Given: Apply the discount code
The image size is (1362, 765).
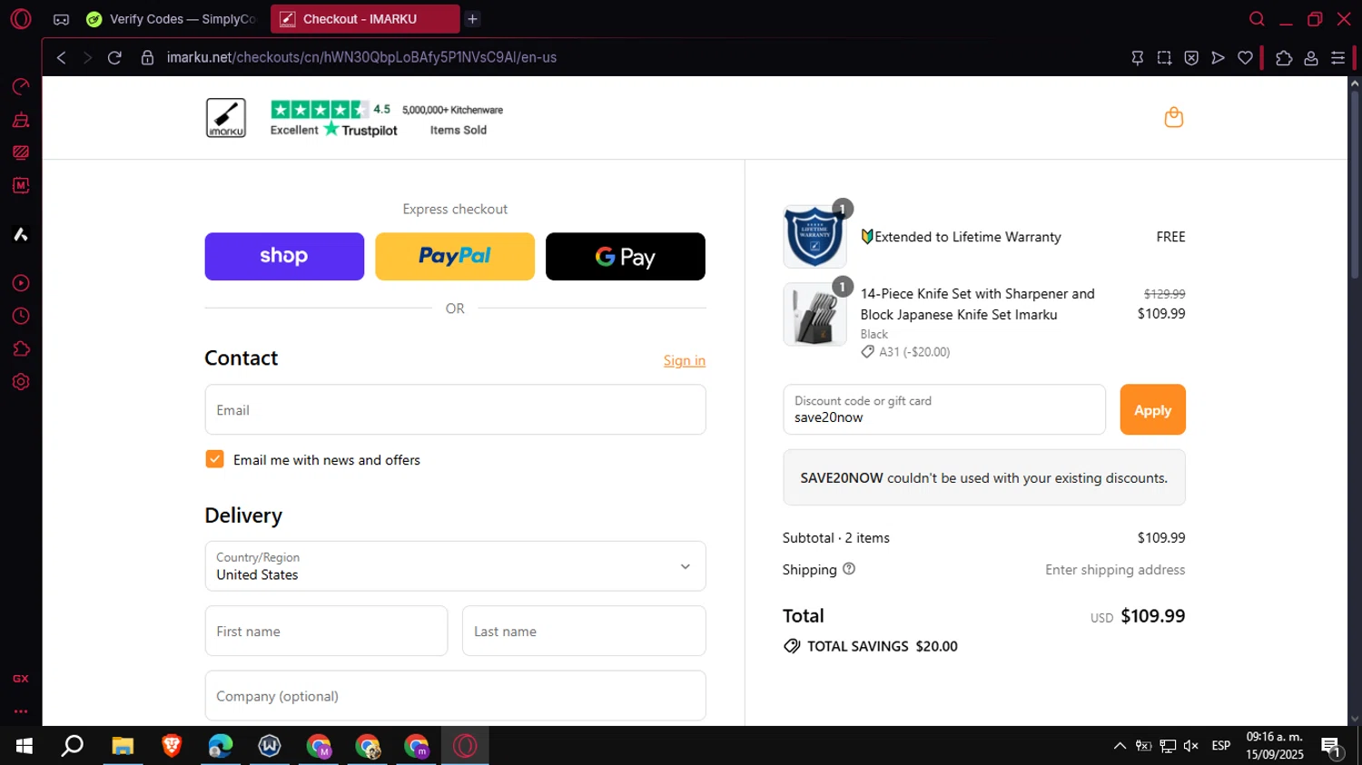Looking at the screenshot, I should pyautogui.click(x=1152, y=409).
